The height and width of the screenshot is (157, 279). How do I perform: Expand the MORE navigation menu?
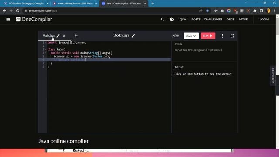(x=243, y=19)
